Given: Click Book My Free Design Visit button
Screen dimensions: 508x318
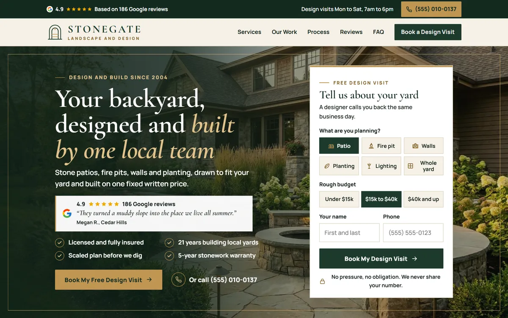Looking at the screenshot, I should pyautogui.click(x=108, y=280).
